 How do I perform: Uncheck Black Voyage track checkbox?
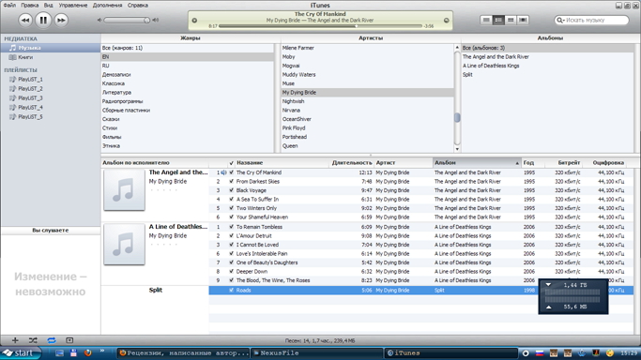point(232,190)
